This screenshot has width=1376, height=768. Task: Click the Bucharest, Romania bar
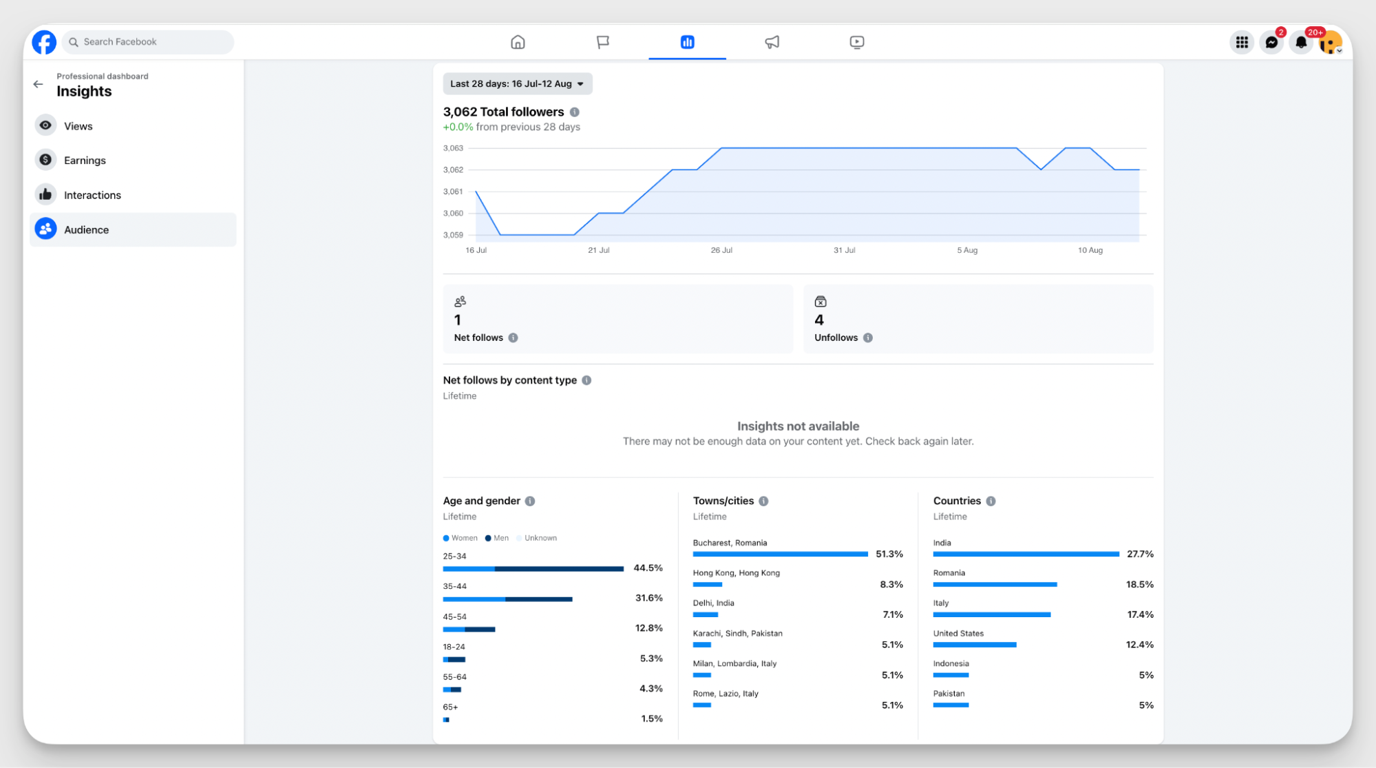point(780,554)
